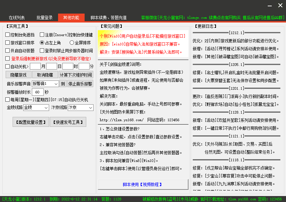The width and height of the screenshot is (286, 202).
Task: Open 脚本使用【视频教程】 link
Action: pyautogui.click(x=143, y=184)
